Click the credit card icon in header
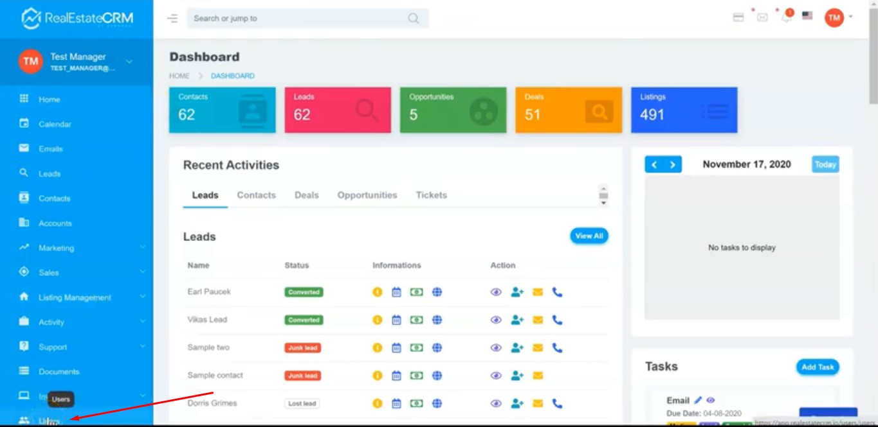 pyautogui.click(x=738, y=17)
